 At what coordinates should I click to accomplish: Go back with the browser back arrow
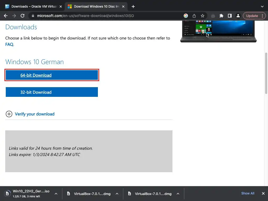click(x=6, y=16)
